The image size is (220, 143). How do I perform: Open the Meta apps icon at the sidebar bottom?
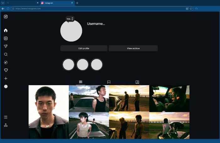(6, 125)
